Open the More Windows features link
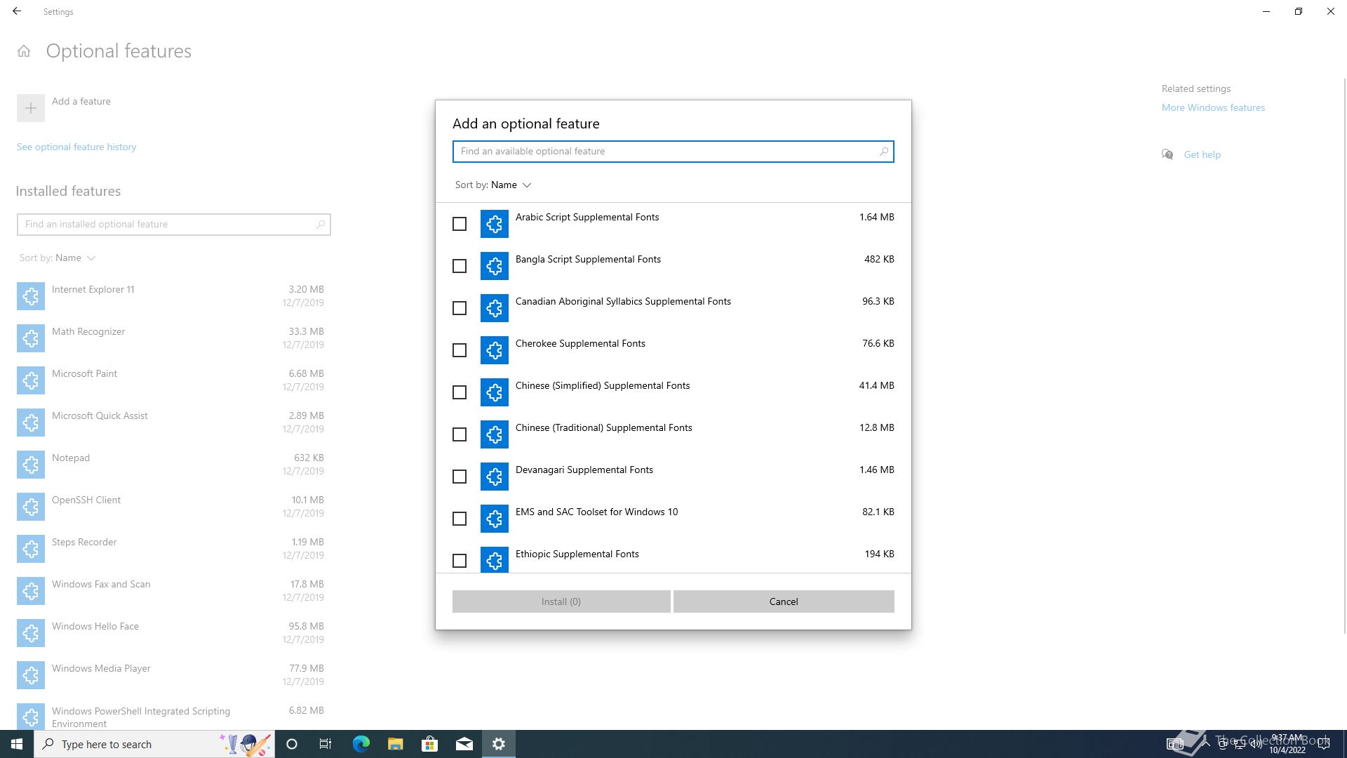The width and height of the screenshot is (1347, 758). tap(1213, 107)
